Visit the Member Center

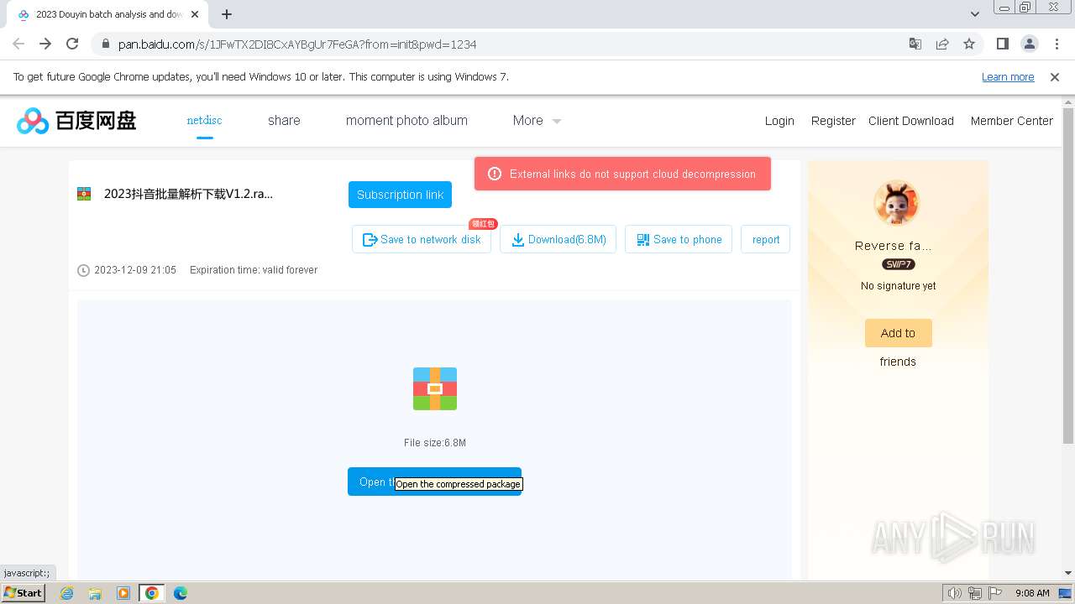(1012, 121)
